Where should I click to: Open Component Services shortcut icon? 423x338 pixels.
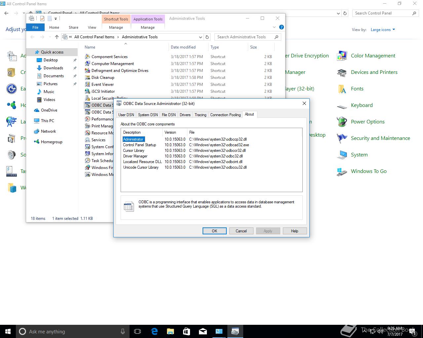click(x=88, y=57)
